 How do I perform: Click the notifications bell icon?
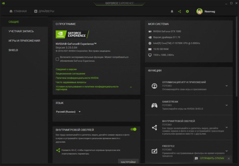pyautogui.click(x=172, y=11)
